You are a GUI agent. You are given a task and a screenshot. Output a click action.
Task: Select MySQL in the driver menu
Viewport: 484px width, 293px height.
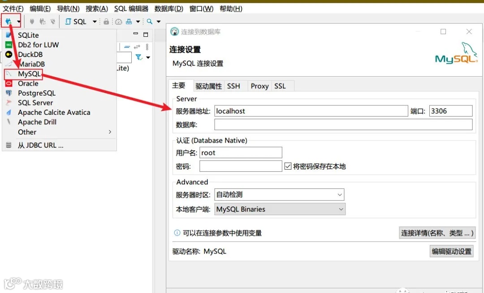point(59,74)
